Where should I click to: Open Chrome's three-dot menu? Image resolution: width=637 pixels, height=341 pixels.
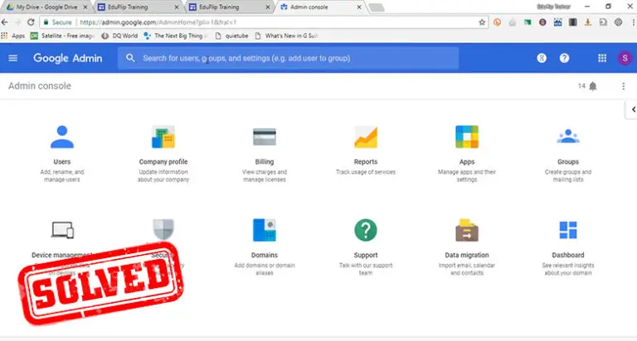pyautogui.click(x=634, y=22)
